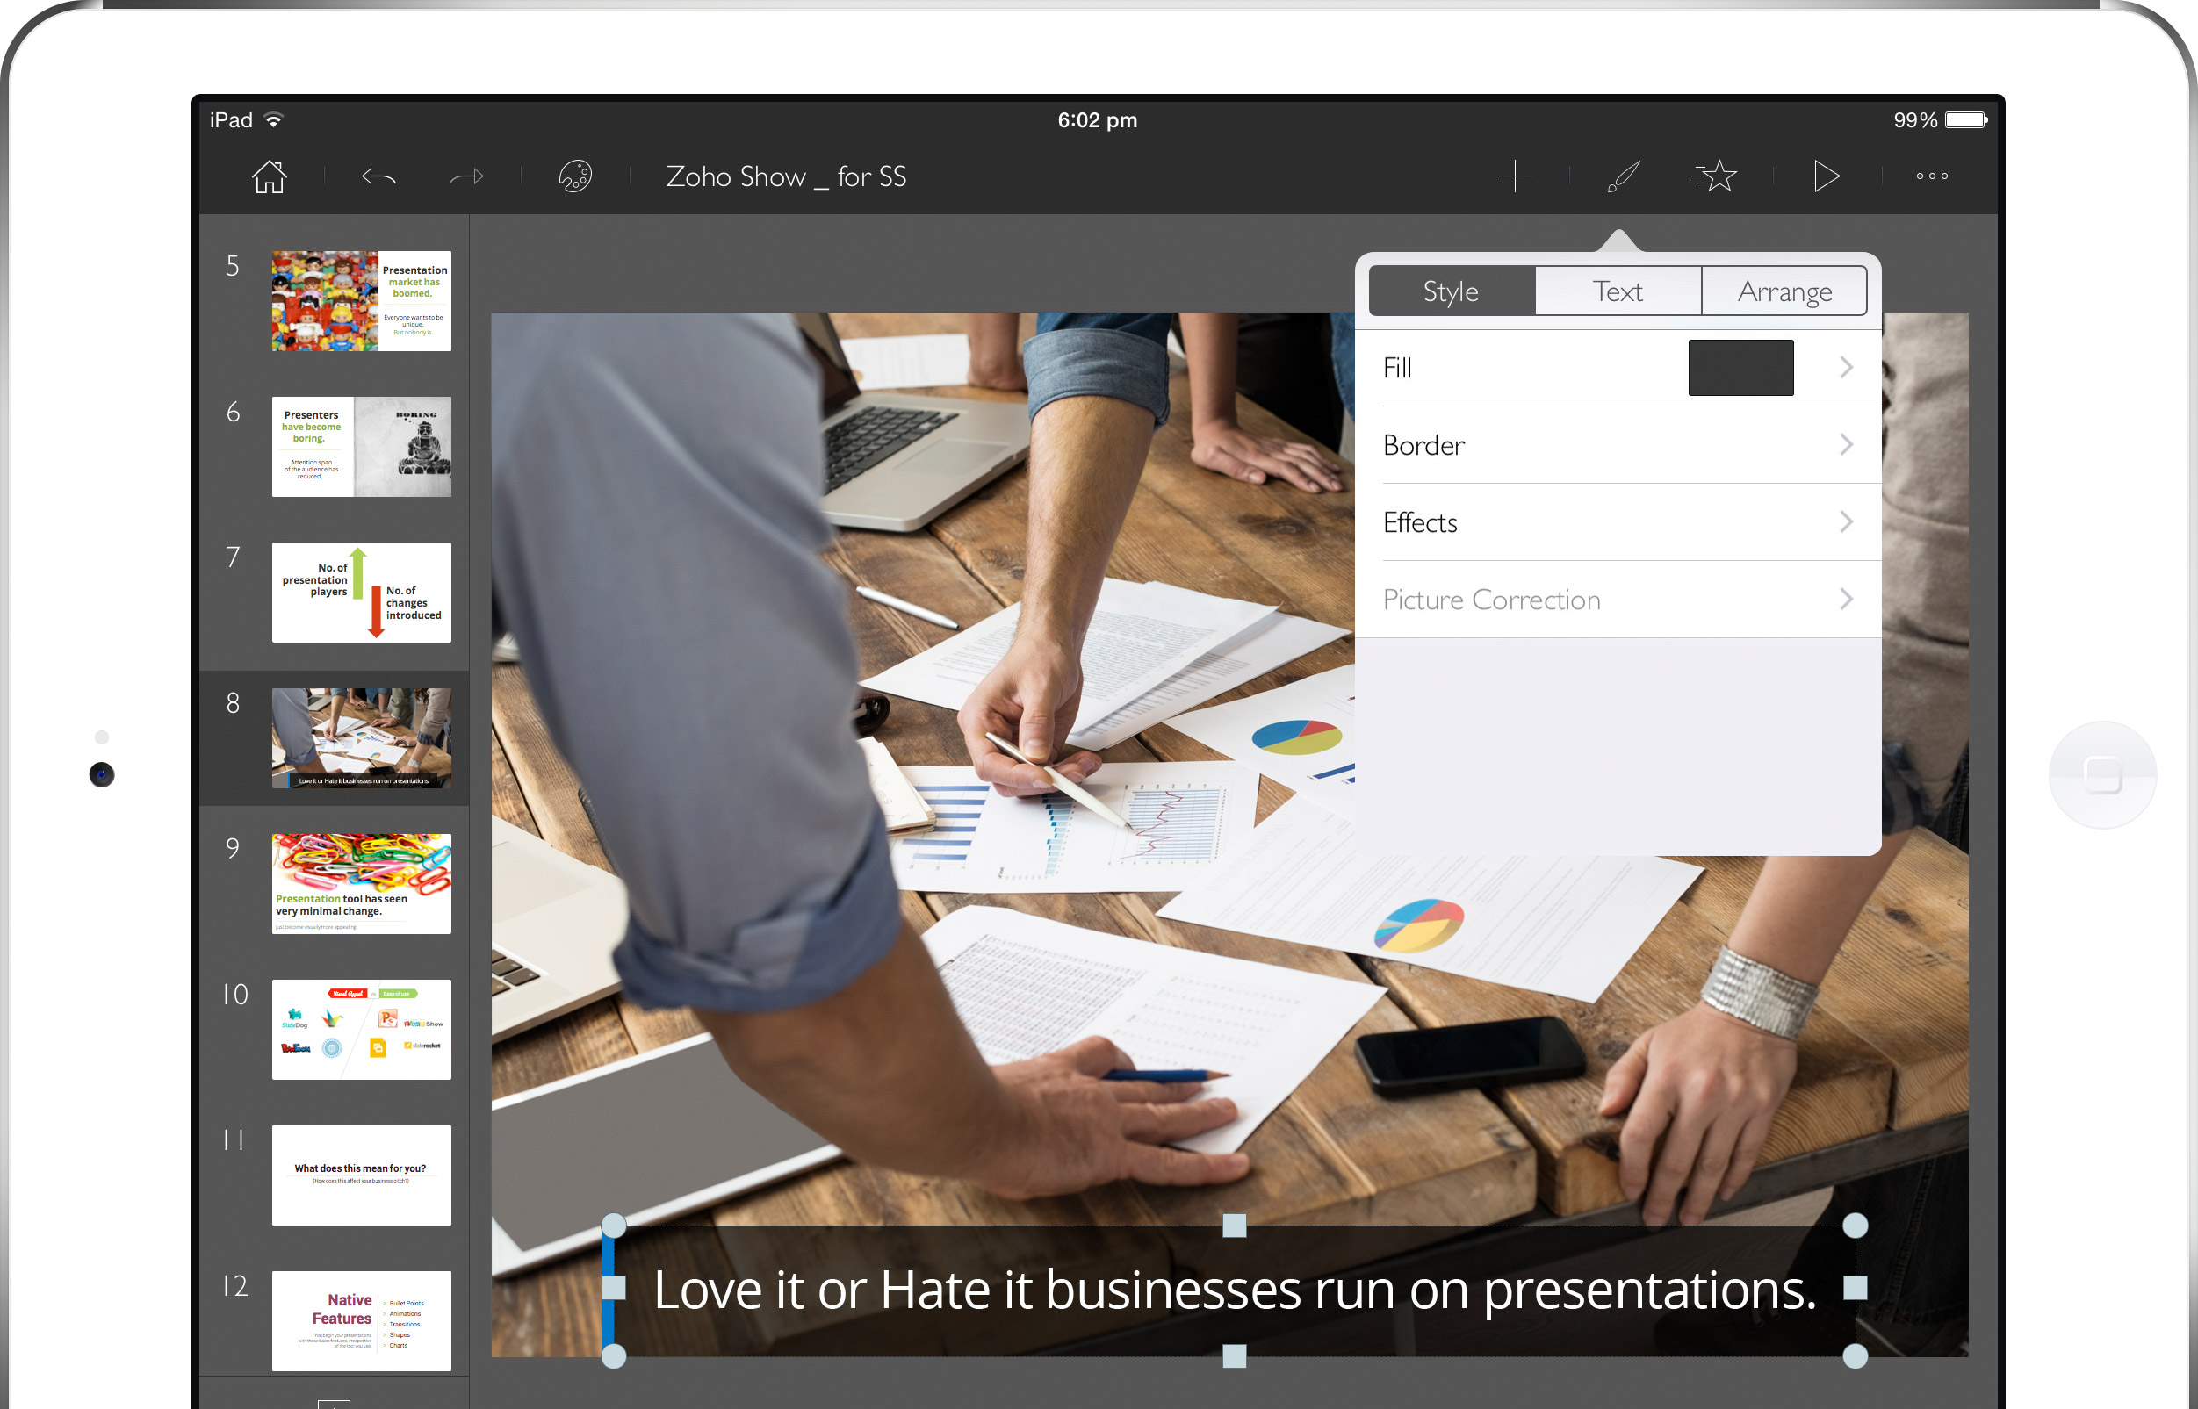This screenshot has height=1409, width=2198.
Task: Tap the dark Fill color swatch
Action: click(x=1740, y=368)
